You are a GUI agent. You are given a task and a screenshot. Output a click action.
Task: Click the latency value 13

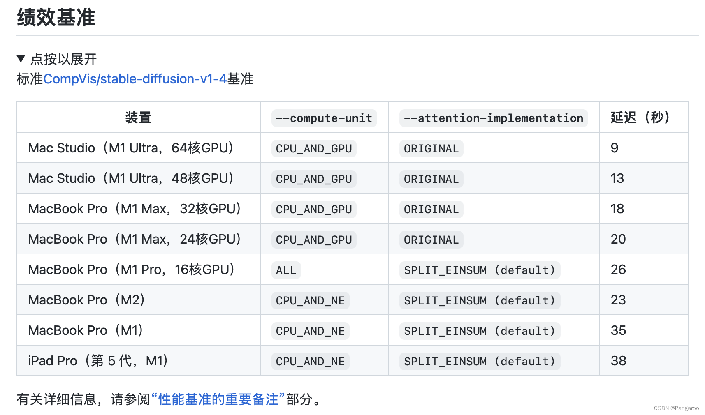pyautogui.click(x=617, y=178)
